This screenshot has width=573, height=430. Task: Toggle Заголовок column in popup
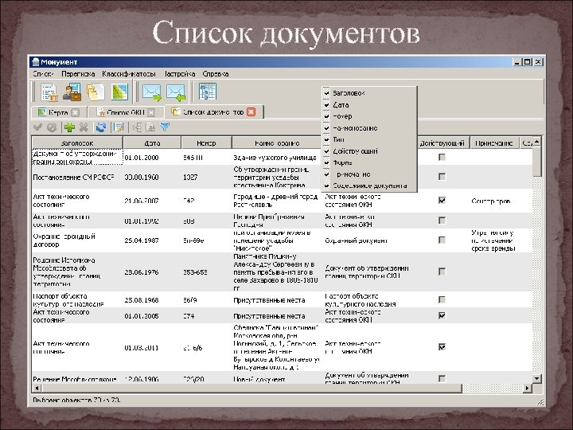click(369, 93)
